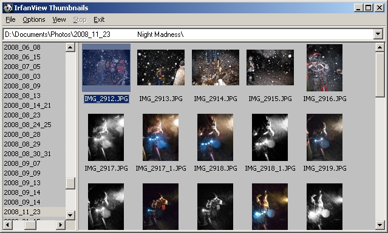The image size is (388, 233).
Task: Click folder tree vertical scrollbar thumb
Action: coord(70,183)
